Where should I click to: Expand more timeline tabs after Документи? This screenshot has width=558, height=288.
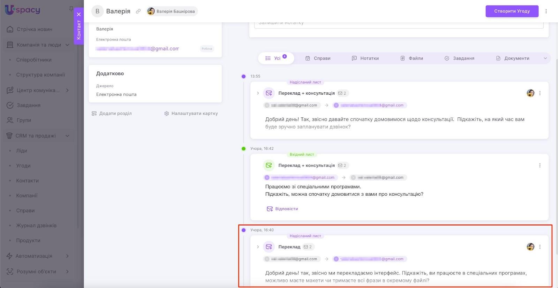[x=545, y=59]
